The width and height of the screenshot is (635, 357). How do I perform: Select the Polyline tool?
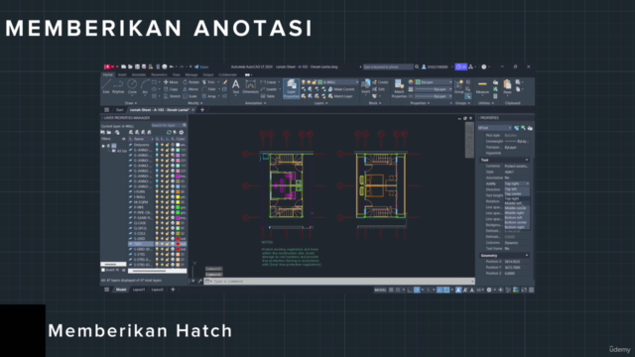[118, 86]
